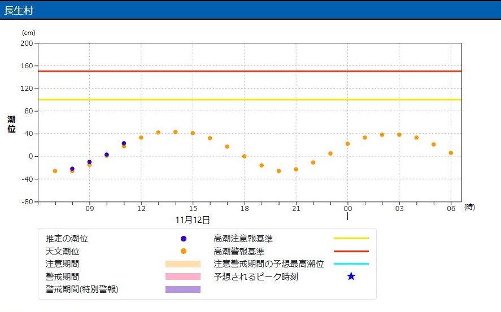Click the 高潮警報基準 legend label
Viewport: 501px width, 312px height.
tap(239, 252)
